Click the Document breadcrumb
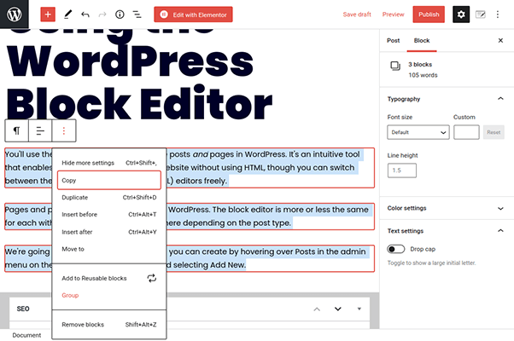 tap(26, 335)
